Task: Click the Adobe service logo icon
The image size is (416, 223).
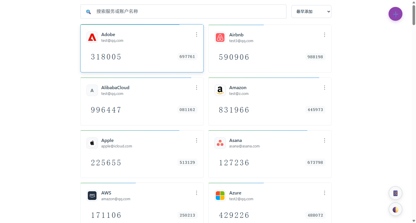Action: click(x=92, y=37)
